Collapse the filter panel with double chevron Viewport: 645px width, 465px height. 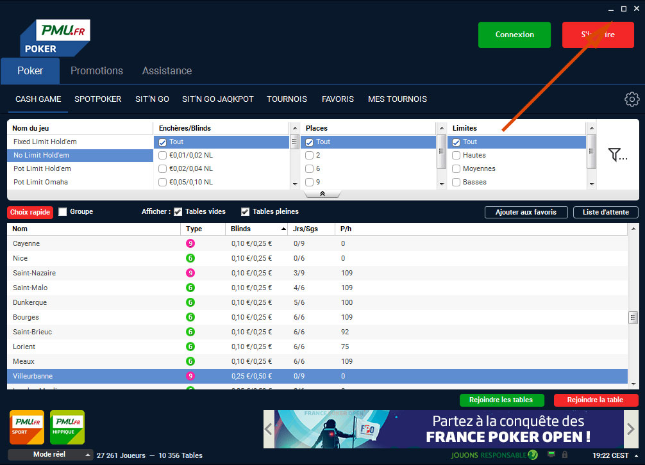tap(322, 193)
